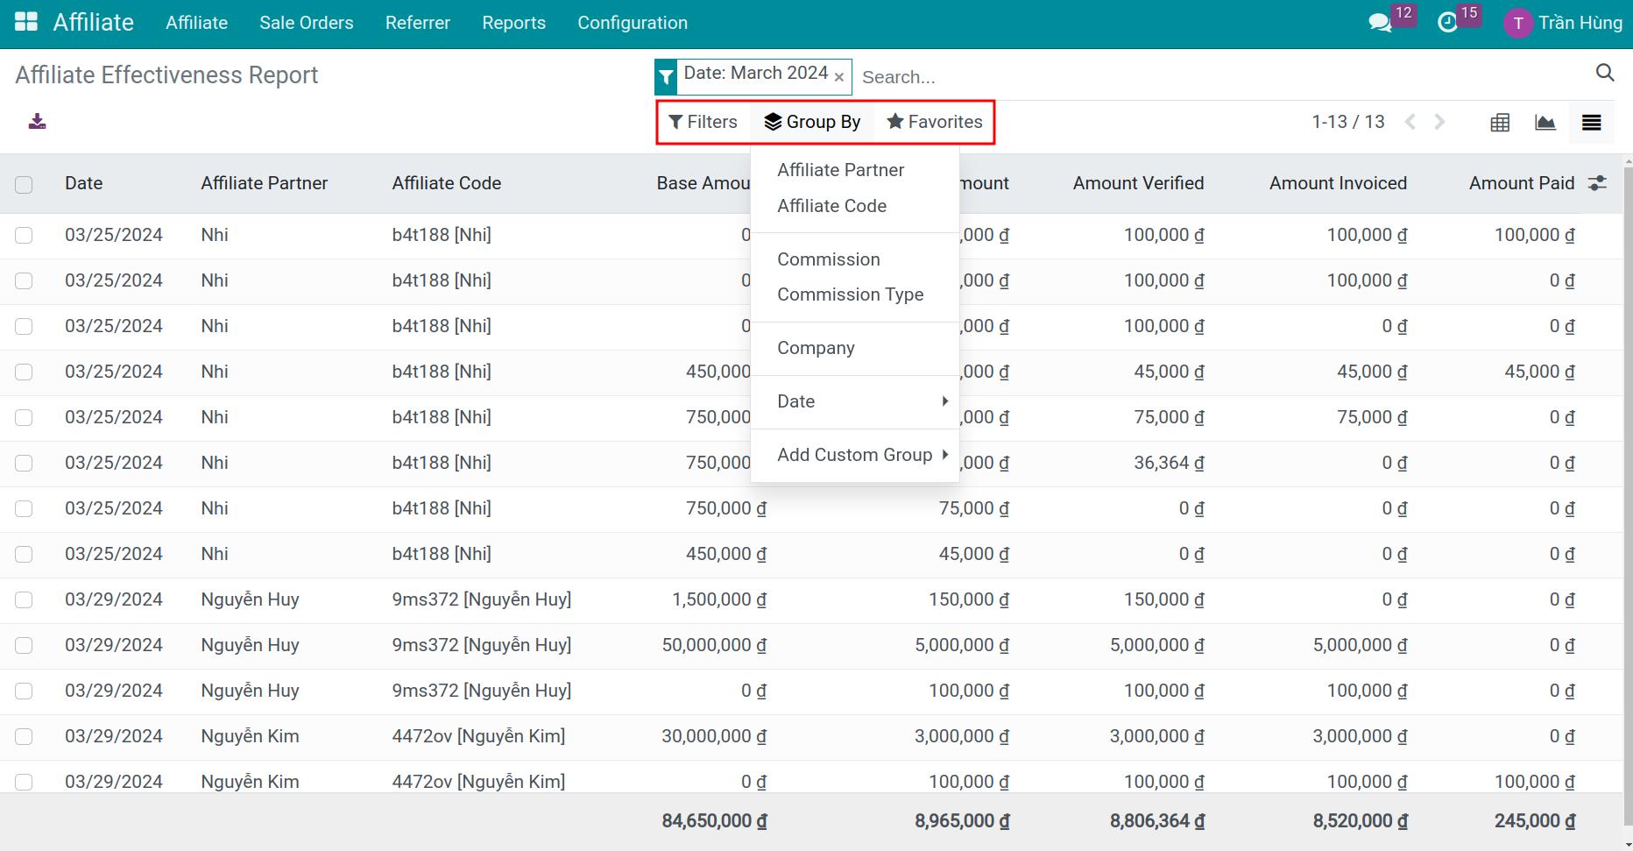Check the first 03/25/2024 Nhi row checkbox
Image resolution: width=1633 pixels, height=851 pixels.
(24, 235)
